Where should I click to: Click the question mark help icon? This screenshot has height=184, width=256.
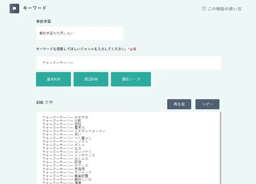tap(204, 9)
